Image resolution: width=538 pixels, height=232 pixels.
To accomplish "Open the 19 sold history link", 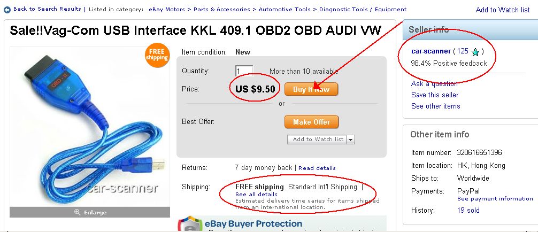I will tap(468, 211).
